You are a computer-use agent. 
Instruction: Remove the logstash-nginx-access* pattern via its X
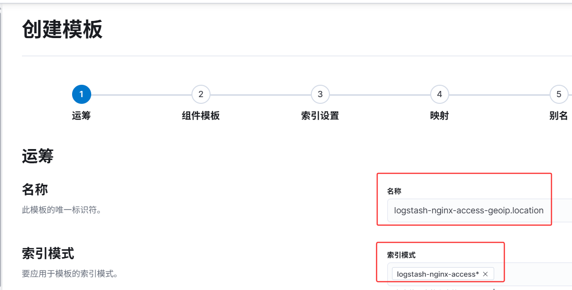click(485, 274)
